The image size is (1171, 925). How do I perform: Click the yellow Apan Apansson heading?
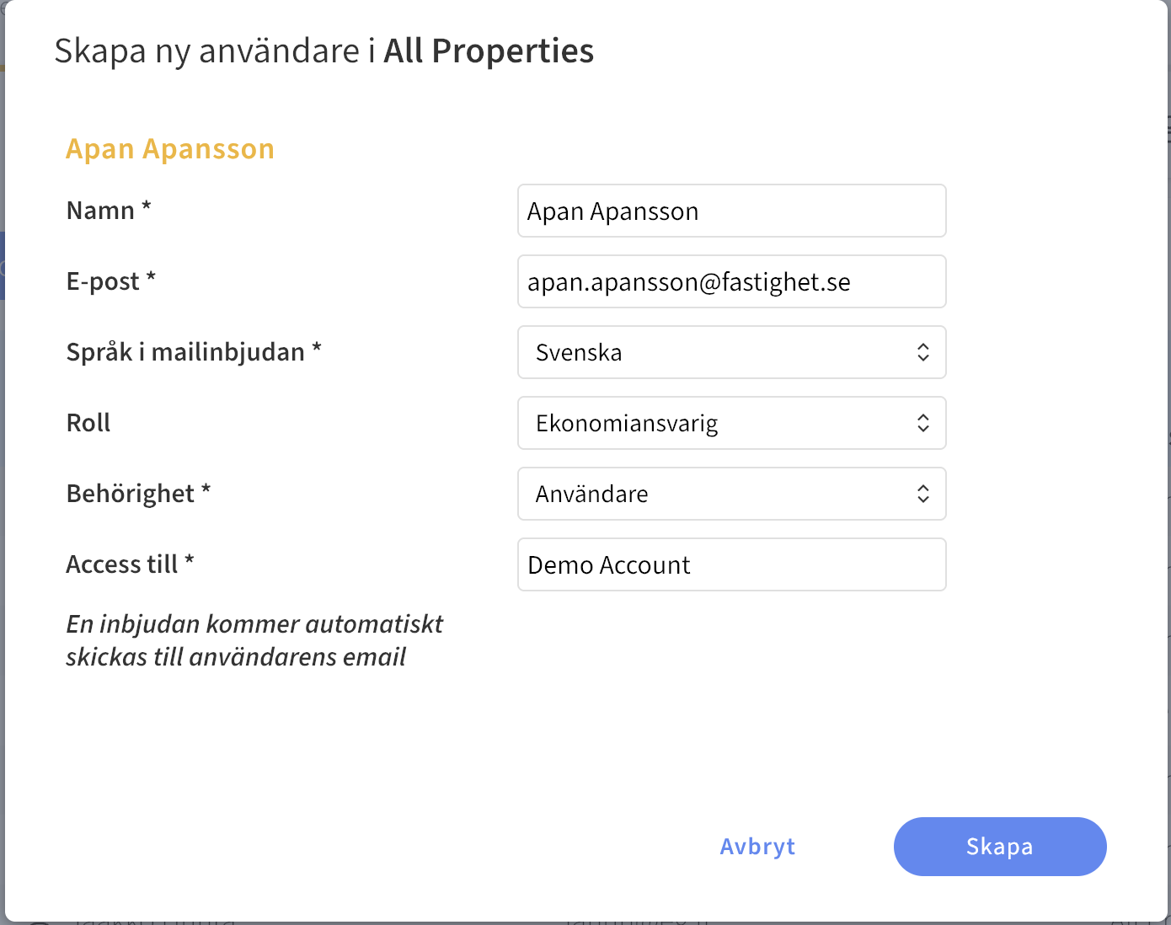[x=170, y=148]
